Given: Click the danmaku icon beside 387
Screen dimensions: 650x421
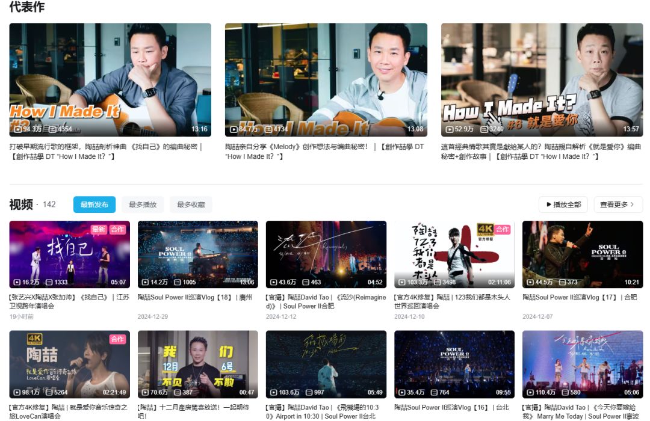Looking at the screenshot, I should 178,392.
